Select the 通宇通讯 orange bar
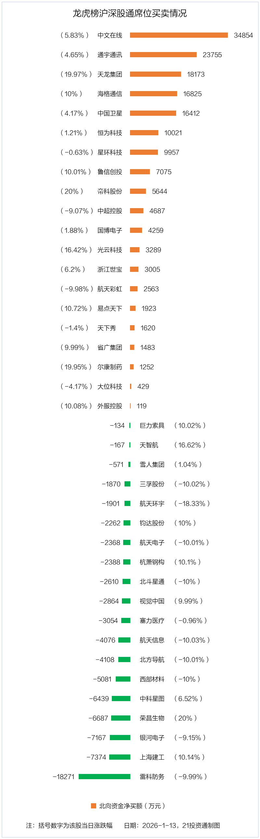Image resolution: width=260 pixels, height=839 pixels. click(x=163, y=55)
